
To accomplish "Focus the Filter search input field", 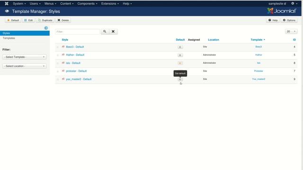I will pyautogui.click(x=77, y=32).
